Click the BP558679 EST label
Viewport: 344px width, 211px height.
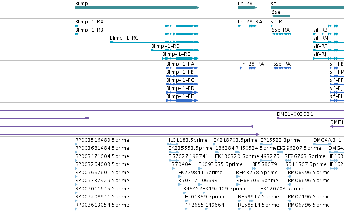(265, 164)
